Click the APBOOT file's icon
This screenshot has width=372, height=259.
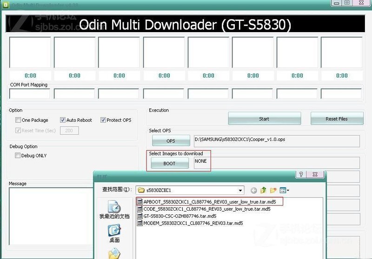point(140,202)
